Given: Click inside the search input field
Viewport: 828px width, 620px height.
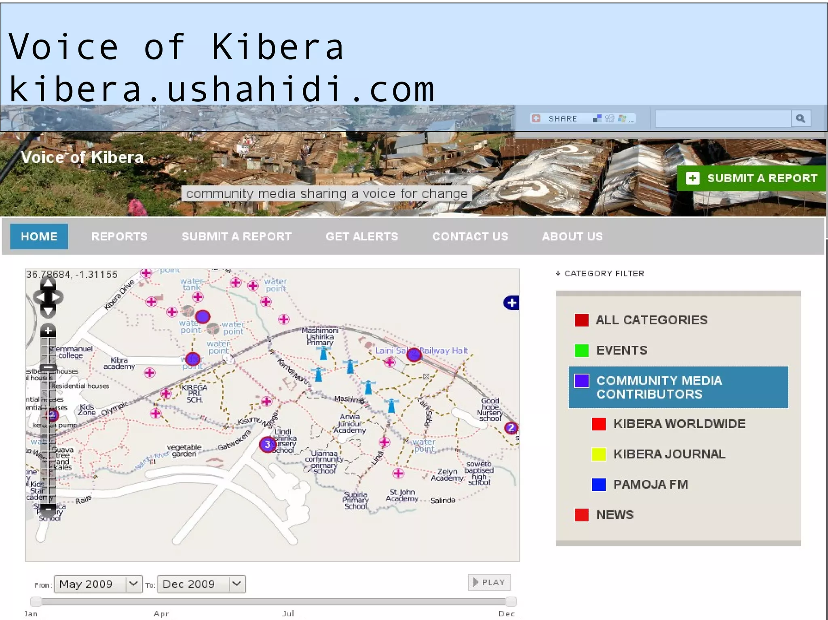Looking at the screenshot, I should [723, 118].
